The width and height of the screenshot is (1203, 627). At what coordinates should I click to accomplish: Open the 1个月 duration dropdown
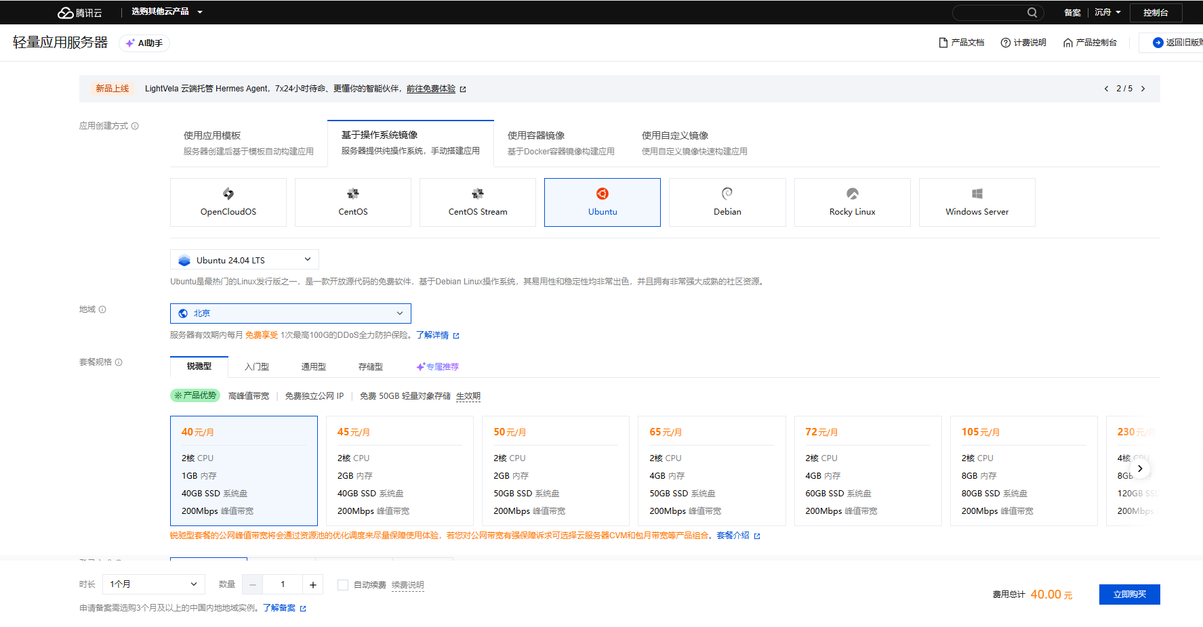(x=153, y=584)
